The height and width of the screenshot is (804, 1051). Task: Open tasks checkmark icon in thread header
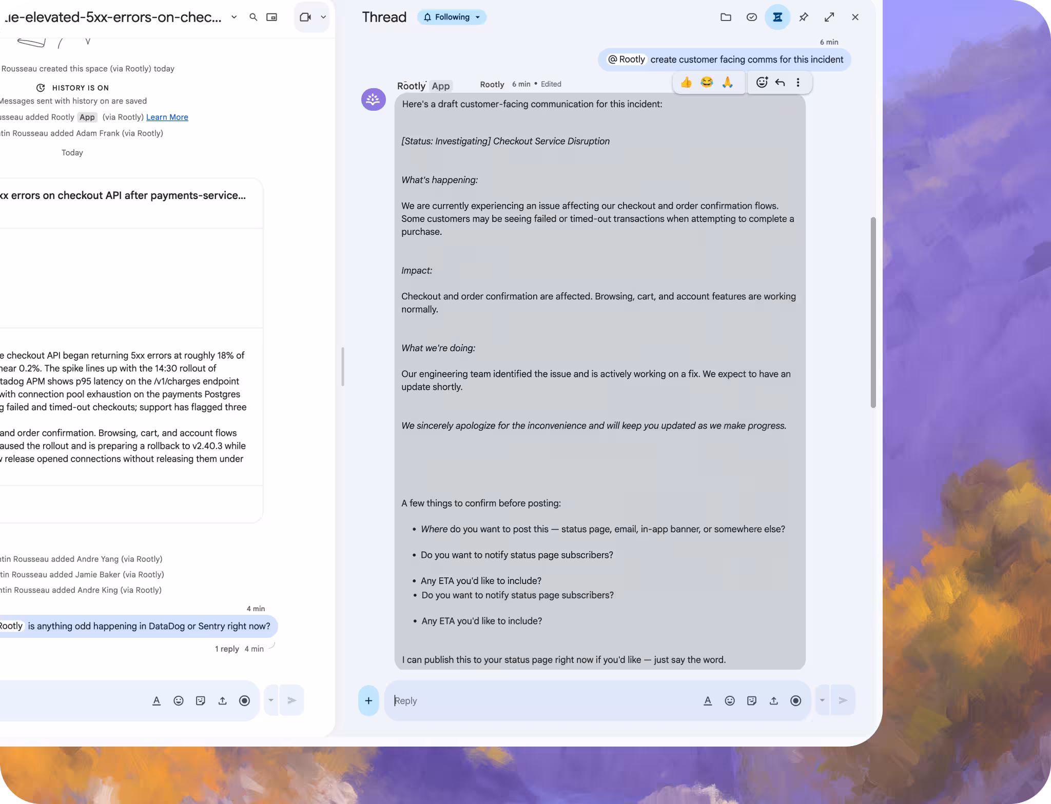point(751,17)
